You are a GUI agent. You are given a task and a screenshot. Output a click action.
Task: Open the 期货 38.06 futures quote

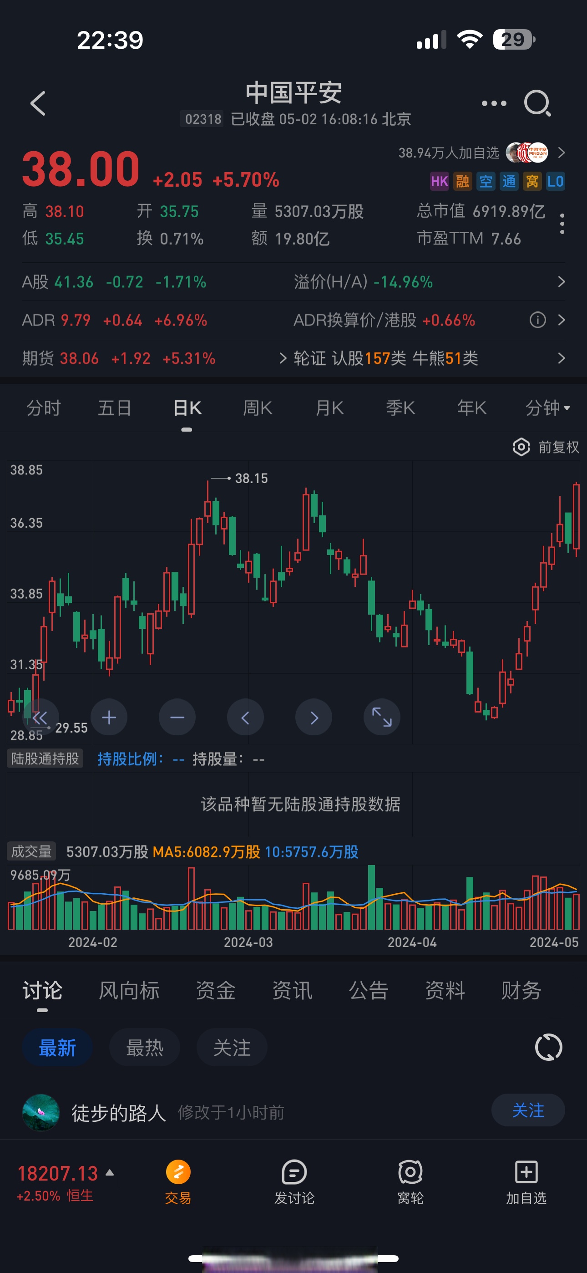(119, 358)
